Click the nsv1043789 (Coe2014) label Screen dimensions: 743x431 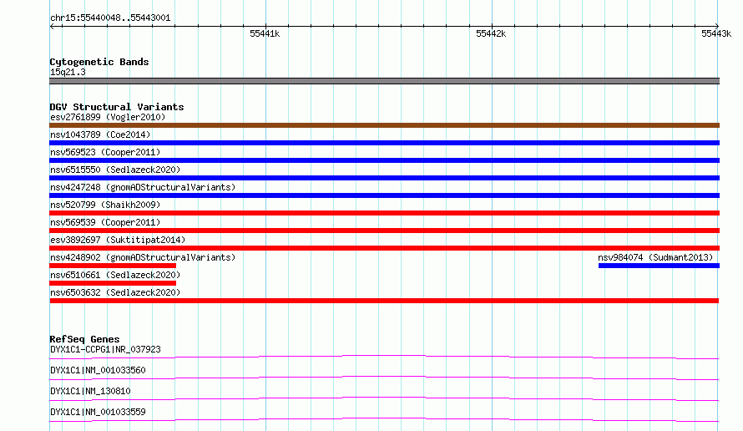pyautogui.click(x=100, y=134)
